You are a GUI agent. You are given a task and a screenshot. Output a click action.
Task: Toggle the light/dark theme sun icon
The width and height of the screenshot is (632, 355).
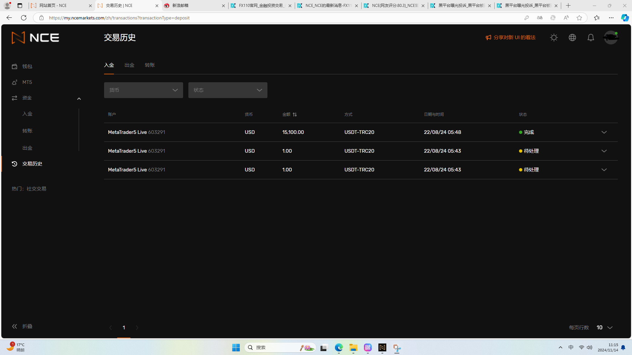[x=554, y=38]
